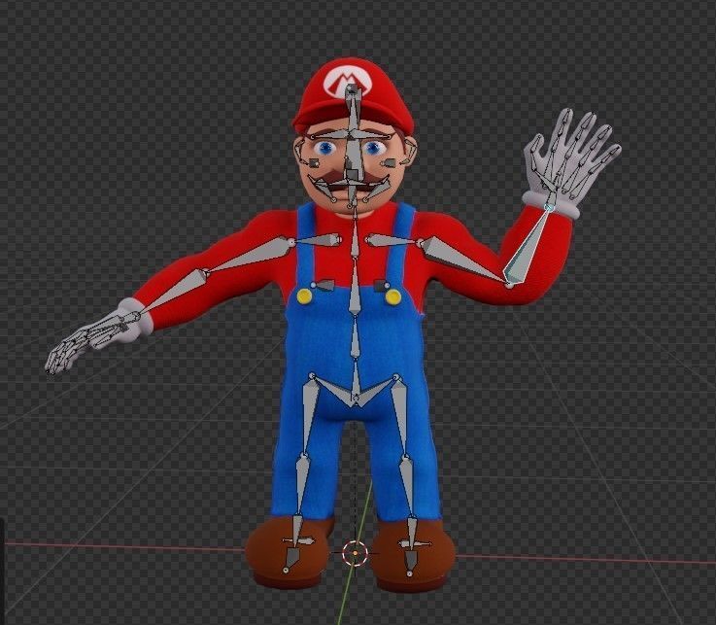Click the 3D cursor between the shoes
This screenshot has height=625, width=716.
(x=356, y=553)
